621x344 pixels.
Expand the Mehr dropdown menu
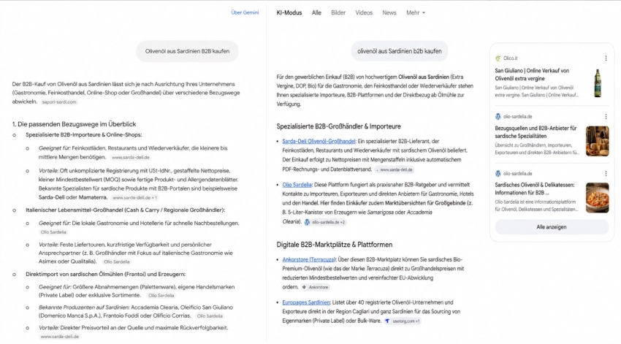(x=416, y=12)
